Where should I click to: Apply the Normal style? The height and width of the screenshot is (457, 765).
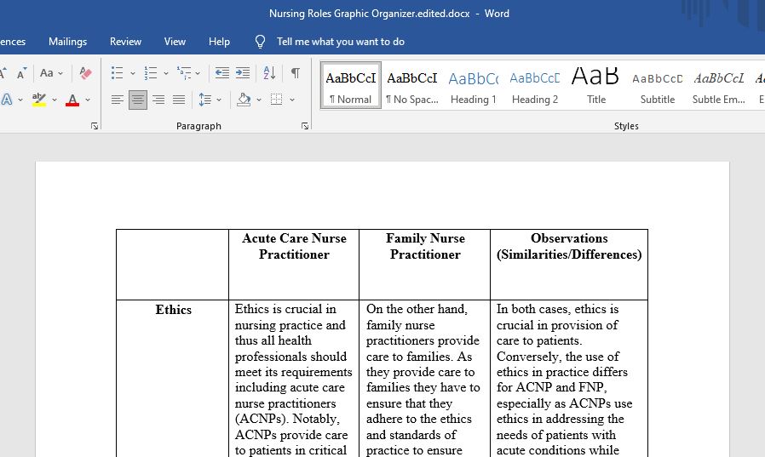pyautogui.click(x=351, y=85)
